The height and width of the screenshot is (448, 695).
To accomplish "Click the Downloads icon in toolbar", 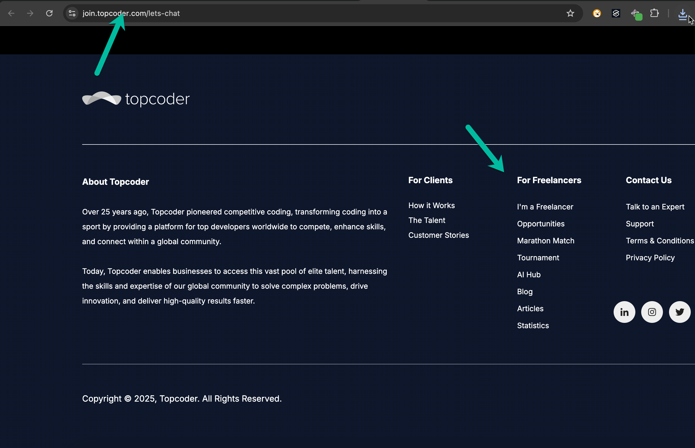I will tap(682, 13).
